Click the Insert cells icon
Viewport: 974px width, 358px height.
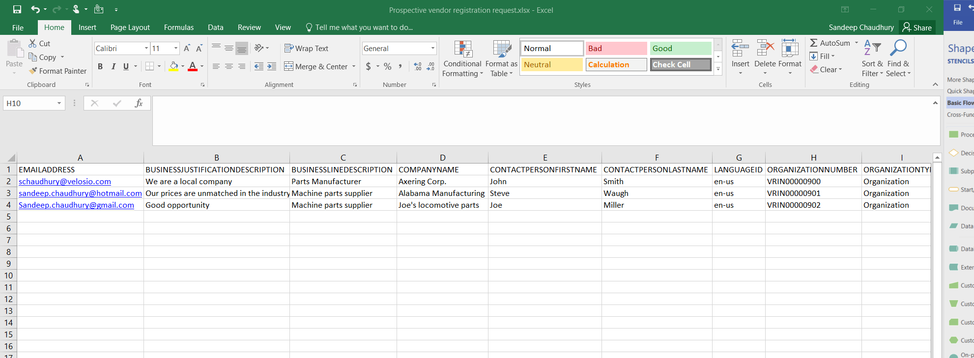pos(740,49)
